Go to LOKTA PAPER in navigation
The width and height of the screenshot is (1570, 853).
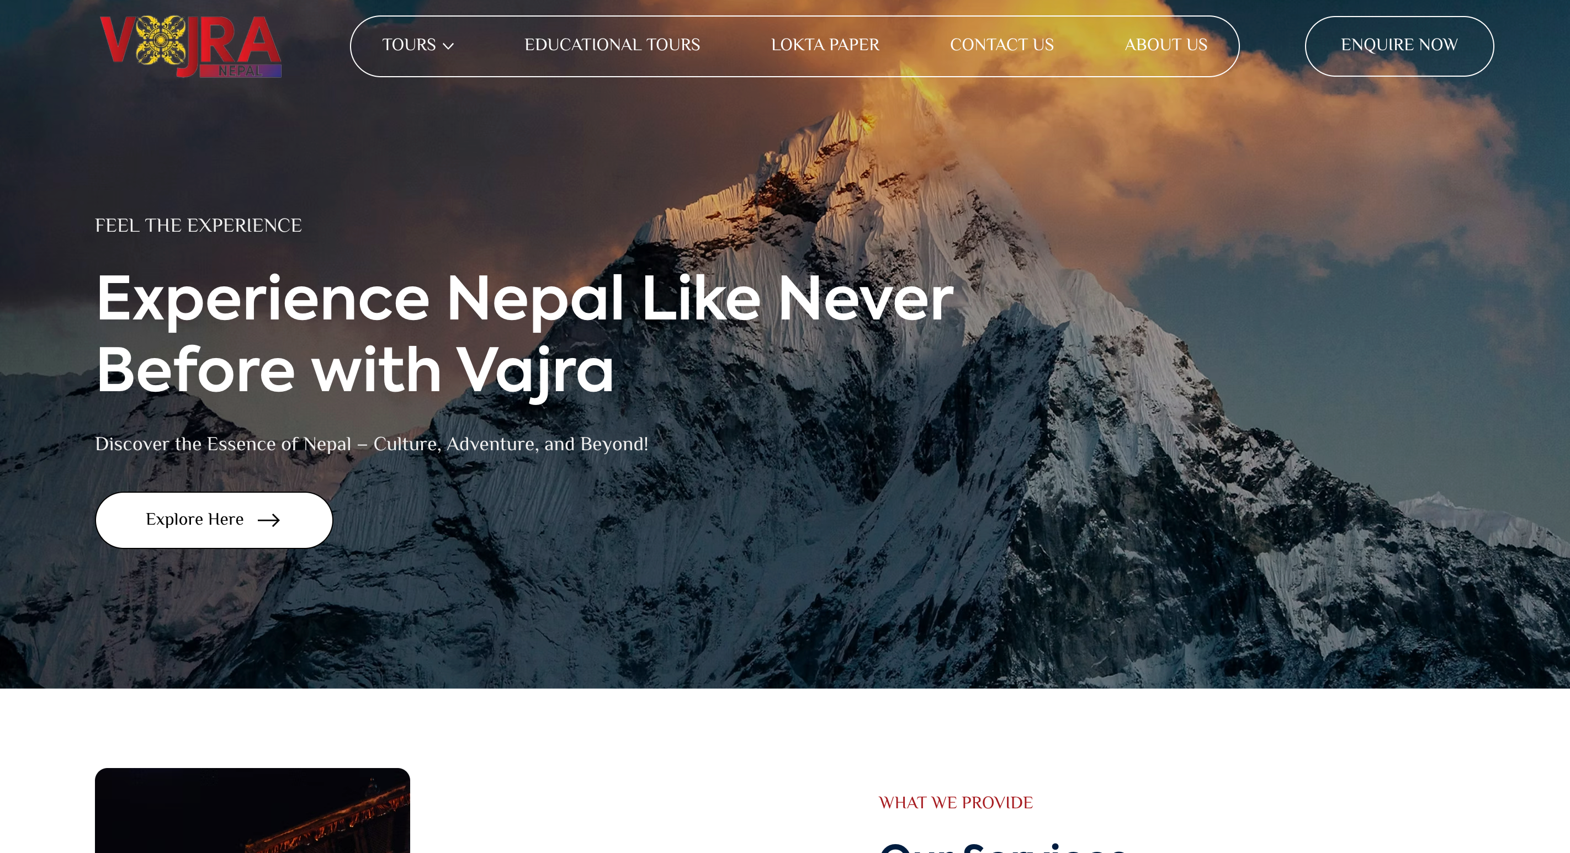825,45
